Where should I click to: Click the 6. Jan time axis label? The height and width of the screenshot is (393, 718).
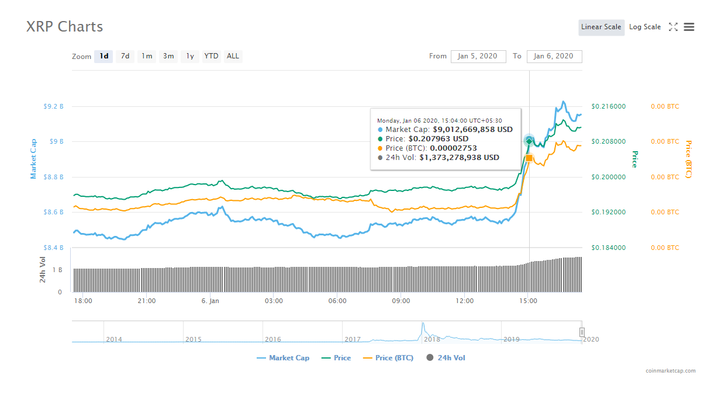[x=210, y=301]
